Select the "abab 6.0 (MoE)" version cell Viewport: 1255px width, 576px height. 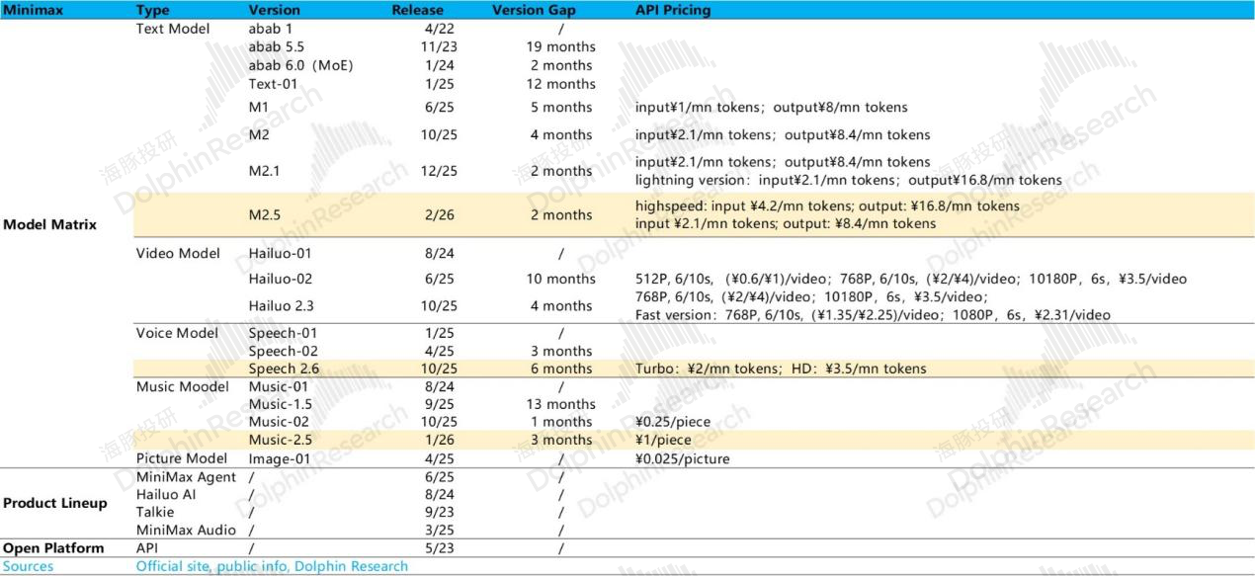pyautogui.click(x=300, y=65)
